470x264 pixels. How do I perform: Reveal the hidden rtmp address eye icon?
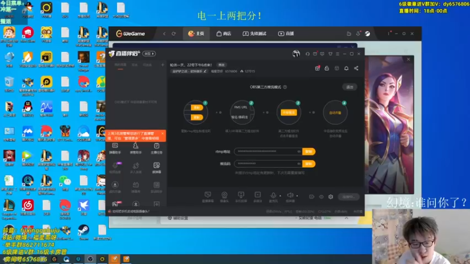pos(299,151)
